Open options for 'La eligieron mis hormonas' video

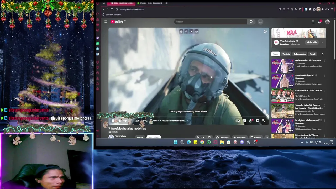325,120
